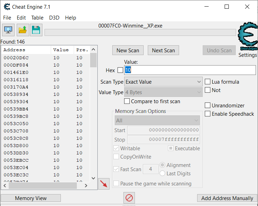Select address 00538934 in results
258x206 pixels.
point(46,94)
